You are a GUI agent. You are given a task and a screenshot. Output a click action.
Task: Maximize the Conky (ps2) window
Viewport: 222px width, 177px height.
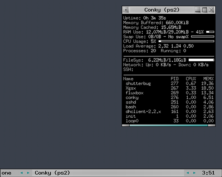pos(205,10)
